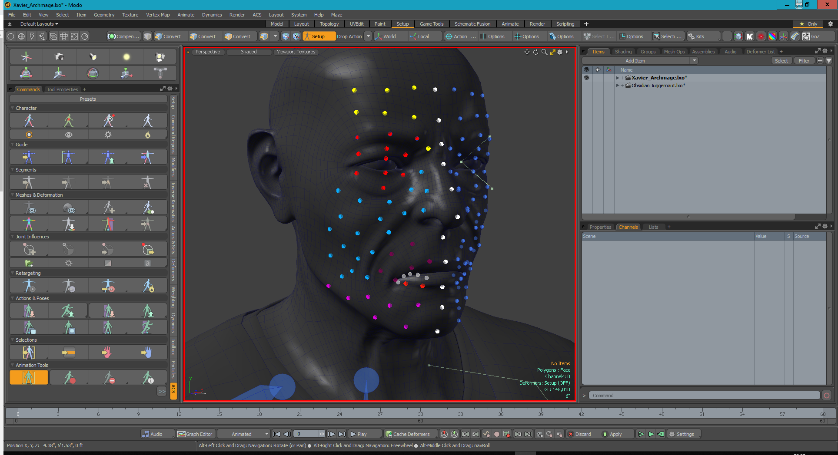Screen dimensions: 838x455
Task: Toggle visibility column eye header in Items
Action: (x=587, y=70)
